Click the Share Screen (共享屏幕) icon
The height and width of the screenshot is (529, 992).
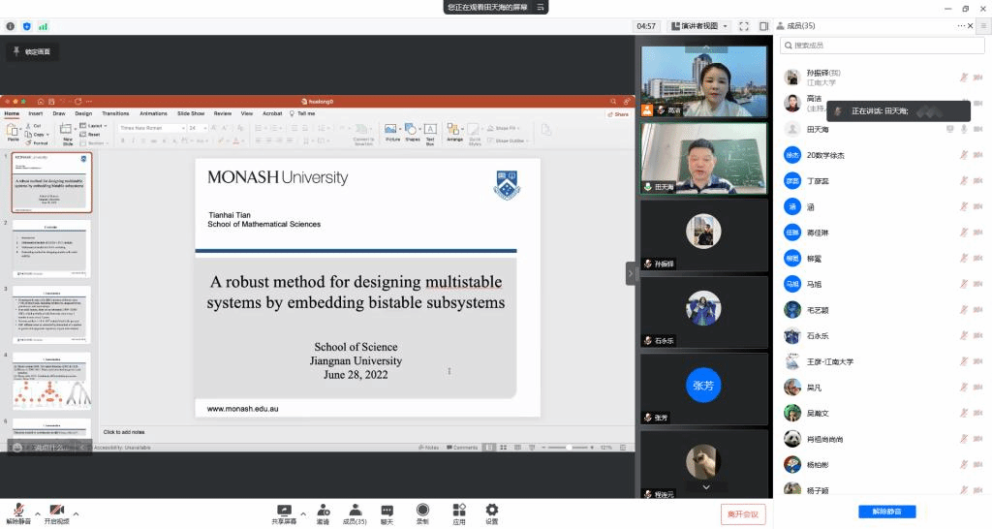(283, 510)
